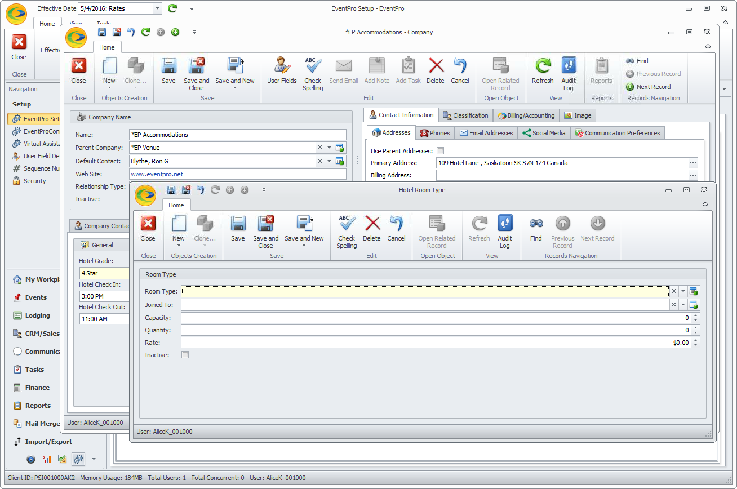Viewport: 737px width, 489px height.
Task: Click quick-access save icon in Hotel Room Type
Action: click(x=171, y=190)
